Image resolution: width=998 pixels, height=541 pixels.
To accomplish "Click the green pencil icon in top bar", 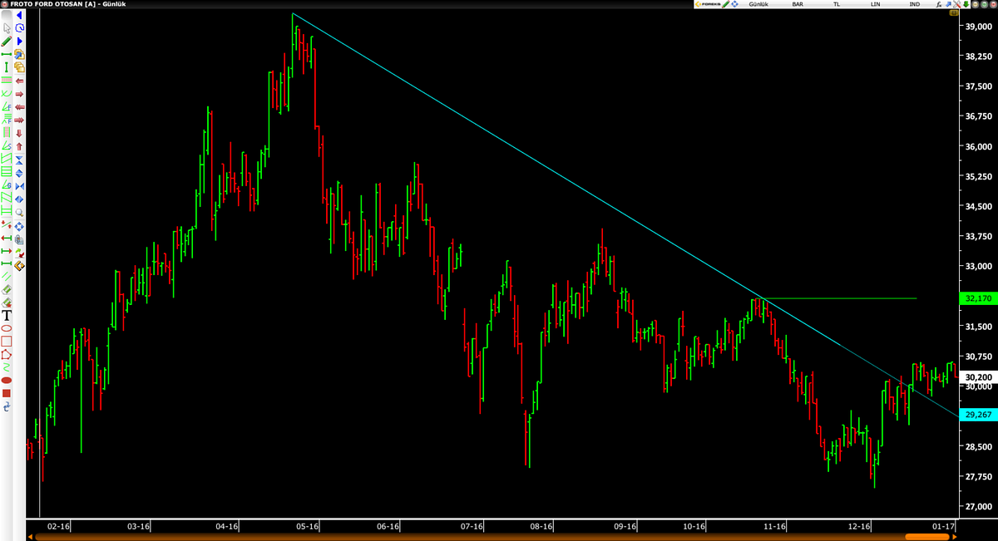I will click(726, 4).
